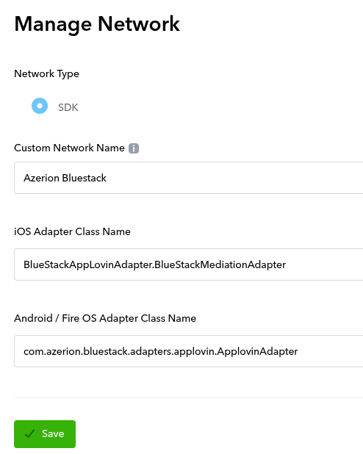Select the SDK radio button
Screen dimensions: 363x454
[x=40, y=106]
